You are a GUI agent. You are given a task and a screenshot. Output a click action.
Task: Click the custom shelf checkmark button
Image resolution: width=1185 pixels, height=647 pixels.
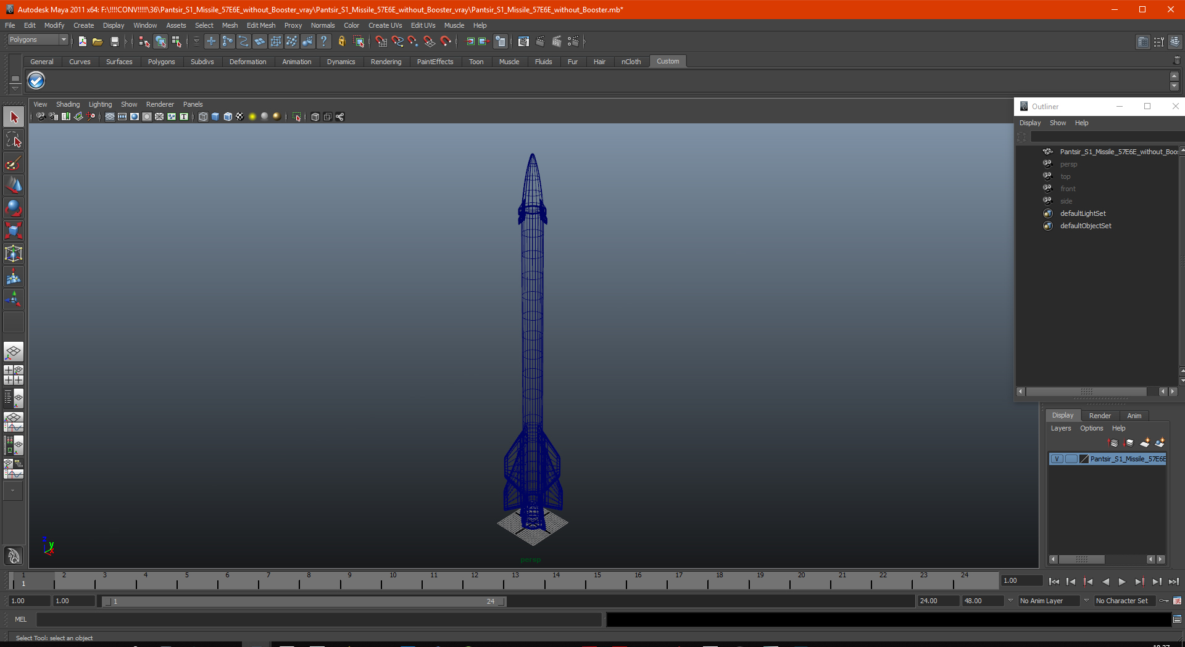click(x=36, y=81)
